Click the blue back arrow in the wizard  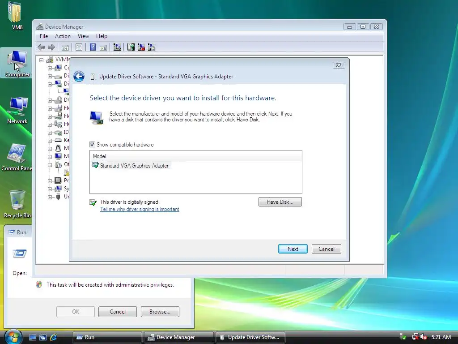click(79, 76)
